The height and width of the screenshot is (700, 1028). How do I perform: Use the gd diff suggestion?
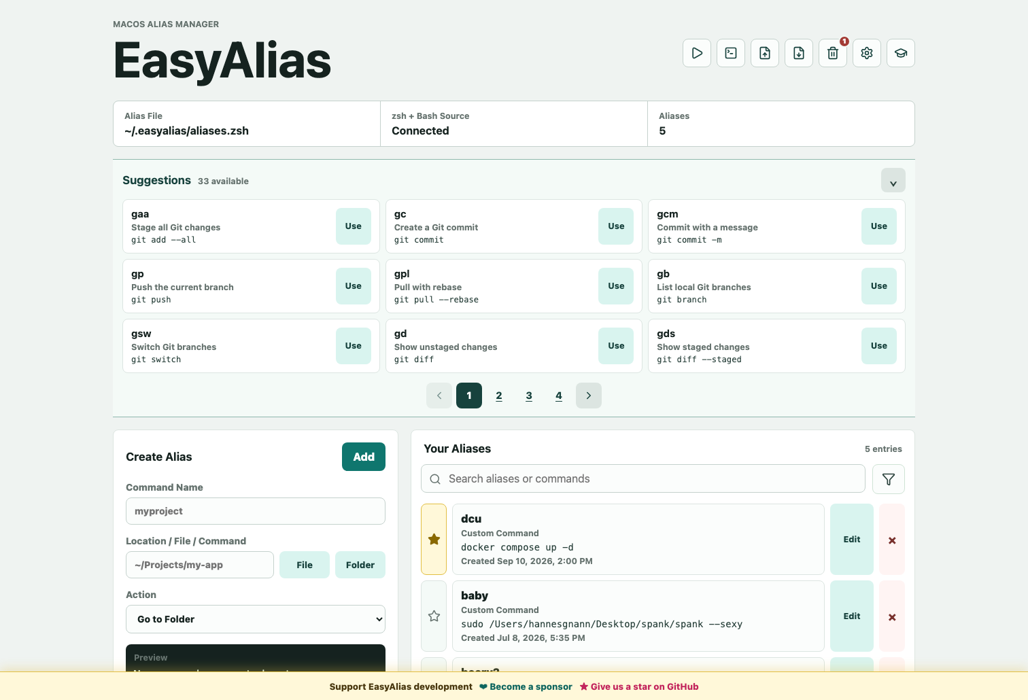(x=616, y=346)
